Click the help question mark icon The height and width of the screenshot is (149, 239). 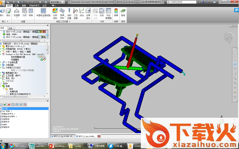(214, 2)
